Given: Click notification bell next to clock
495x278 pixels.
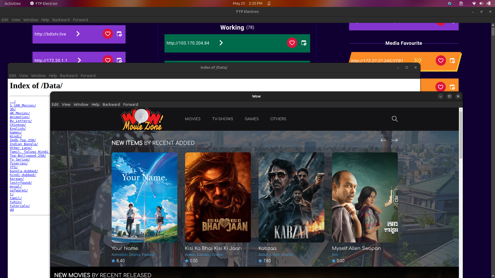Looking at the screenshot, I should point(269,3).
